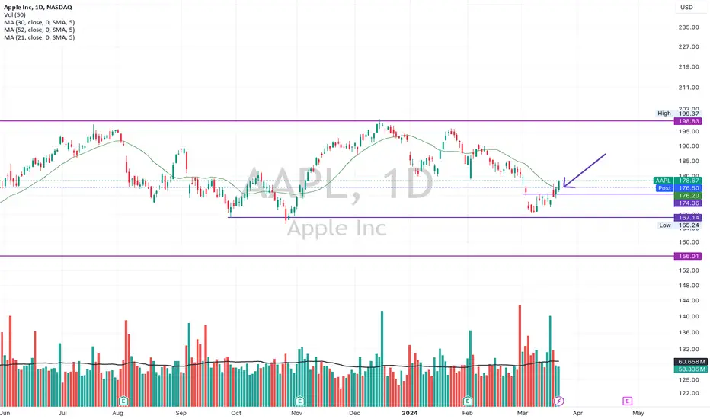Click the 174.36 short horizontal line label
The width and height of the screenshot is (710, 419).
pyautogui.click(x=688, y=203)
